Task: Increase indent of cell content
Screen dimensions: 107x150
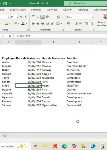Action: pyautogui.click(x=52, y=23)
